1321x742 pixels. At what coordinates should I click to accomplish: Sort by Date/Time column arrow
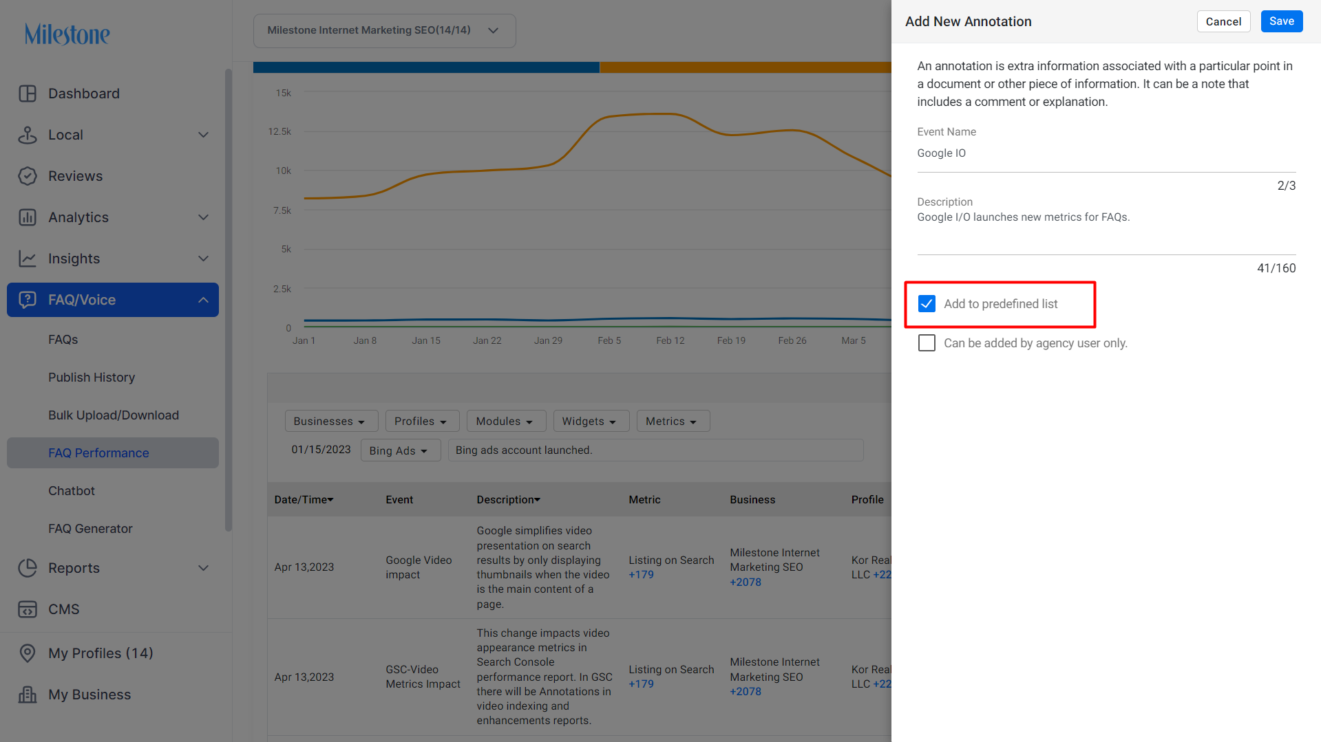coord(331,500)
